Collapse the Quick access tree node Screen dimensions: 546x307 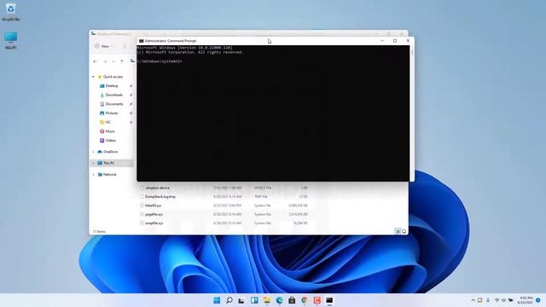pos(93,77)
